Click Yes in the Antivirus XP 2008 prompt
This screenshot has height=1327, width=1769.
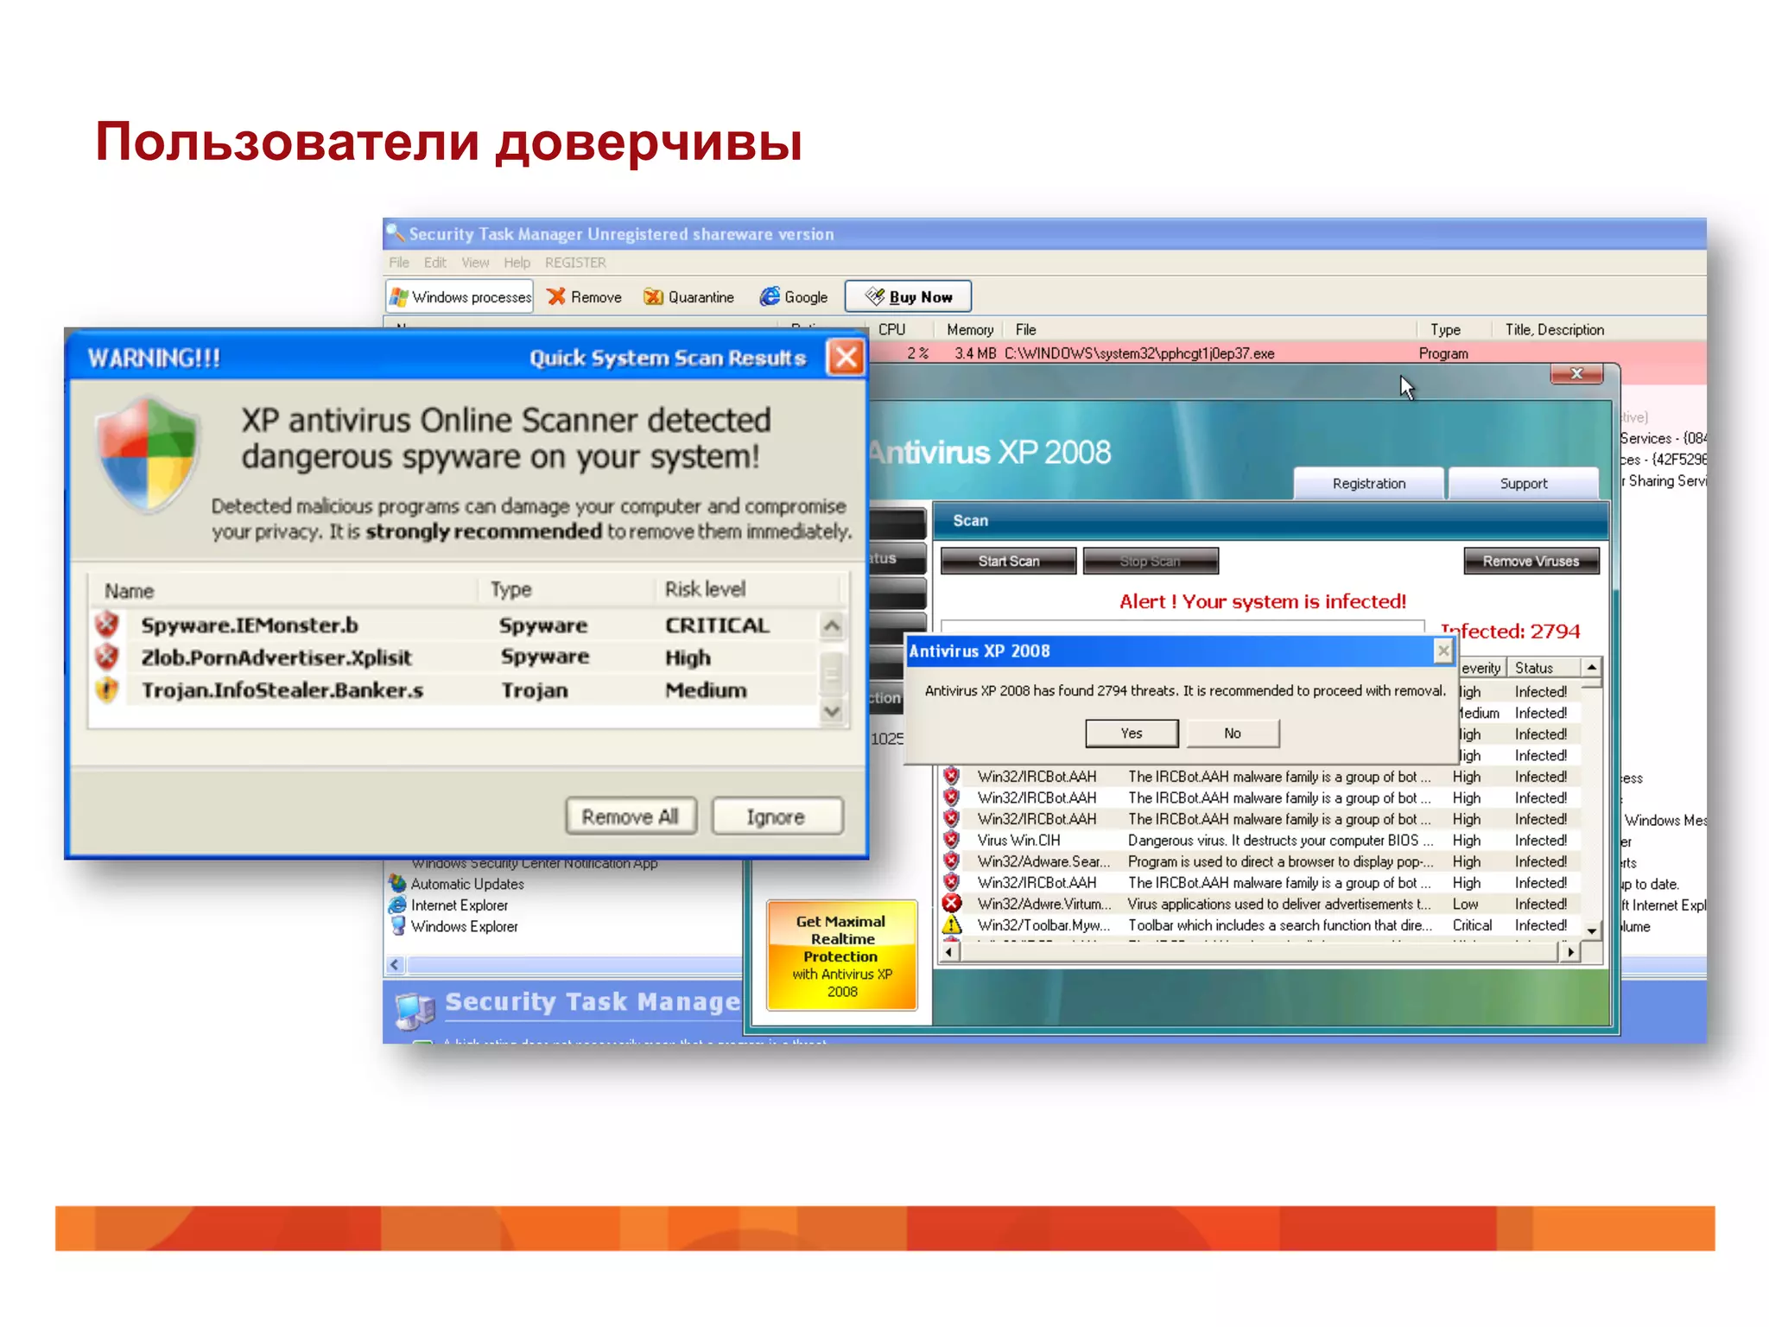click(x=1132, y=733)
